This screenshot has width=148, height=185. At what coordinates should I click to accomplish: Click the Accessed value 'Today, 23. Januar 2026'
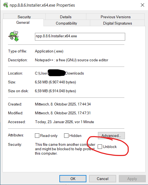pos(65,122)
